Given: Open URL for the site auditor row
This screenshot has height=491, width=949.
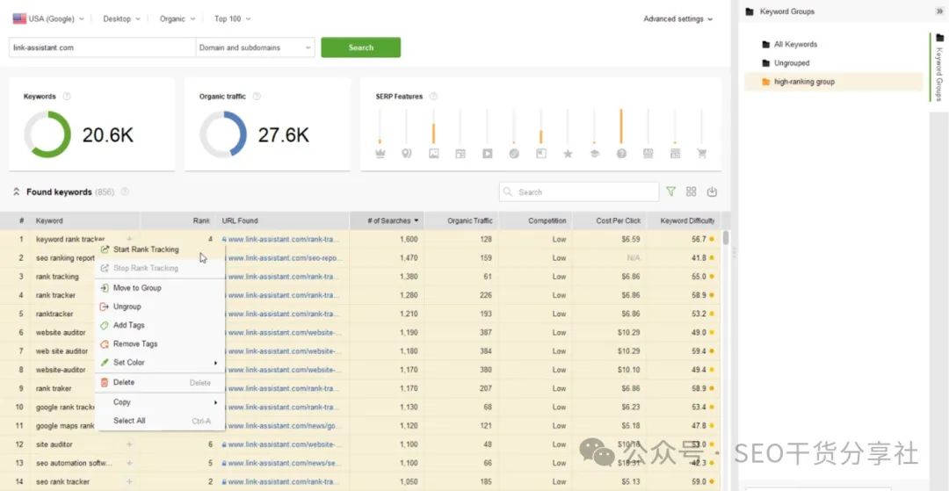Looking at the screenshot, I should 281,444.
